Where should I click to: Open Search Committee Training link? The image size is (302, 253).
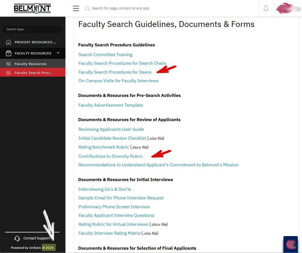(105, 55)
